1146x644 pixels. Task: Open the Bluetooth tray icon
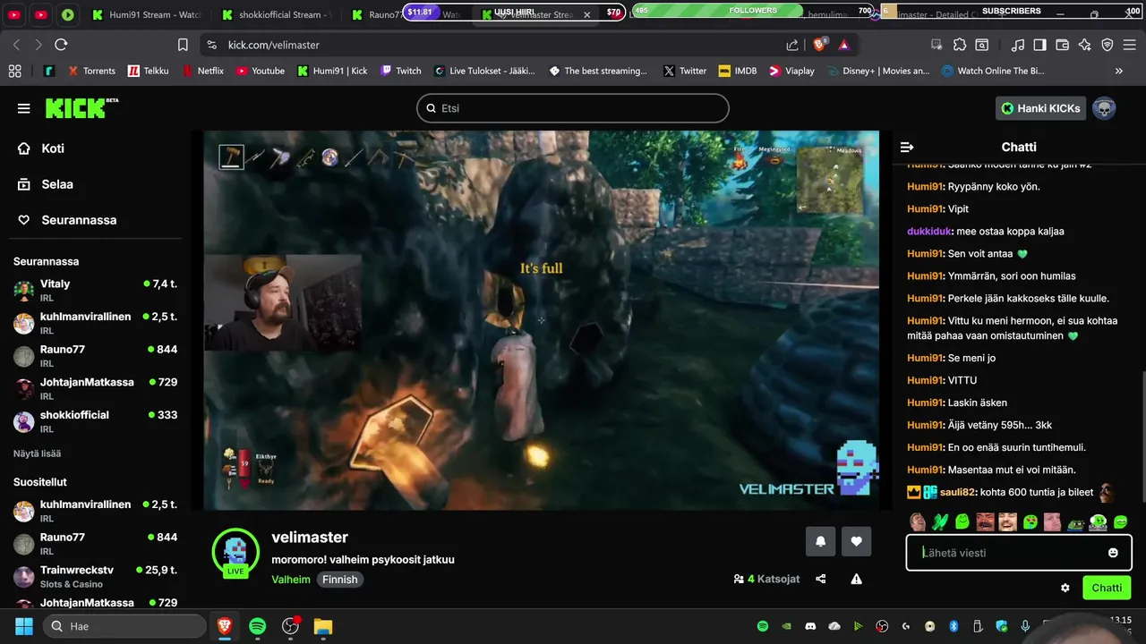coord(954,626)
